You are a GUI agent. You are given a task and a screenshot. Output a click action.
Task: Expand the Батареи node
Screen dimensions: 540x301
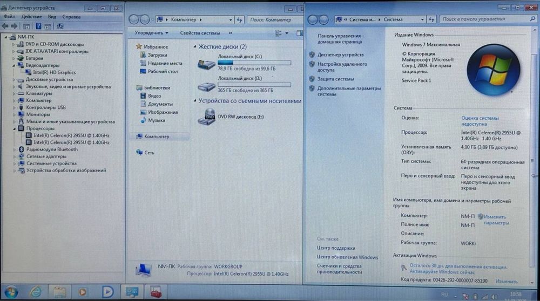13,58
